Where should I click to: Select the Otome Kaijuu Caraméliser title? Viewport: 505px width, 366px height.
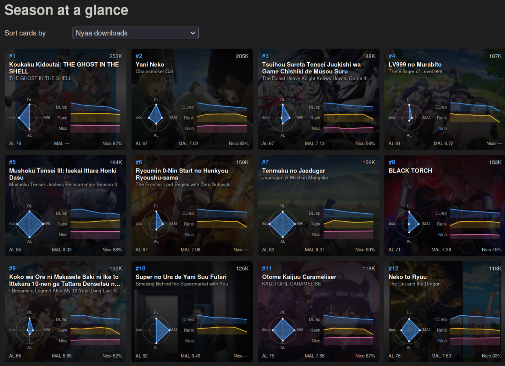click(x=299, y=277)
